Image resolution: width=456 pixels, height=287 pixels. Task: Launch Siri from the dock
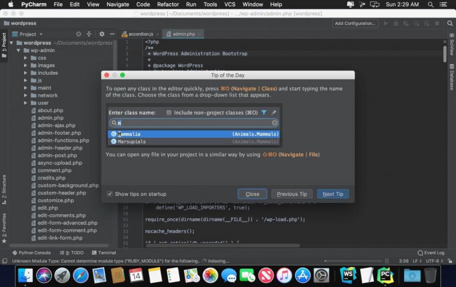(x=44, y=275)
